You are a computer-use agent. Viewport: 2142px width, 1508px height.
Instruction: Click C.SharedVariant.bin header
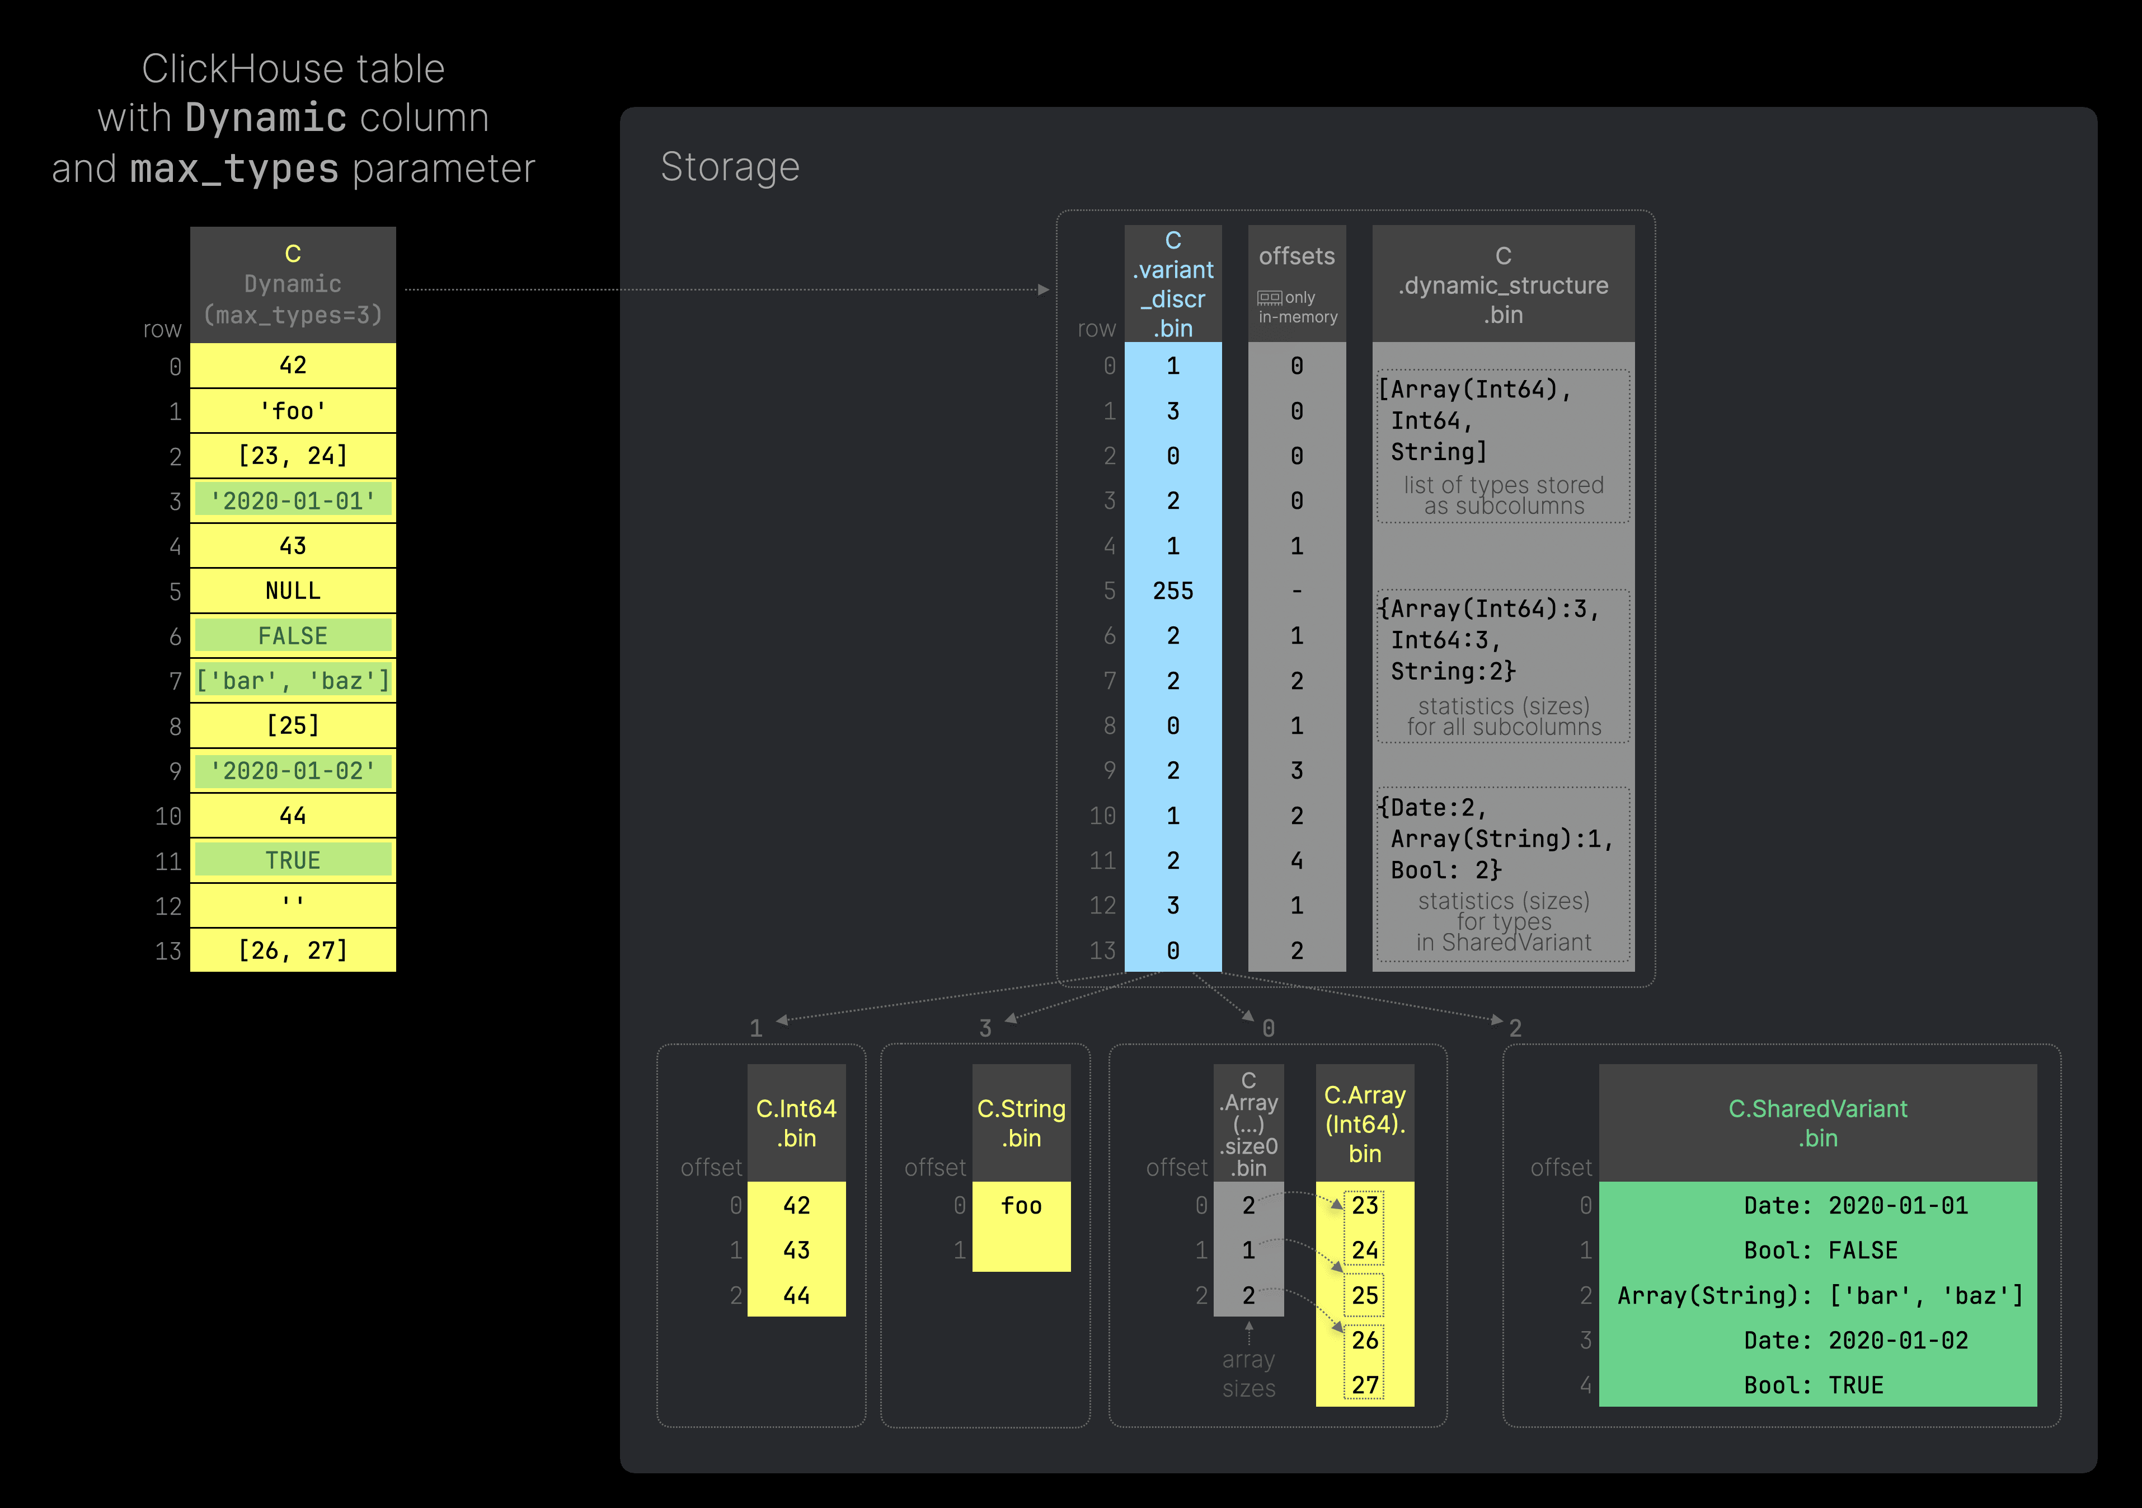tap(1817, 1122)
